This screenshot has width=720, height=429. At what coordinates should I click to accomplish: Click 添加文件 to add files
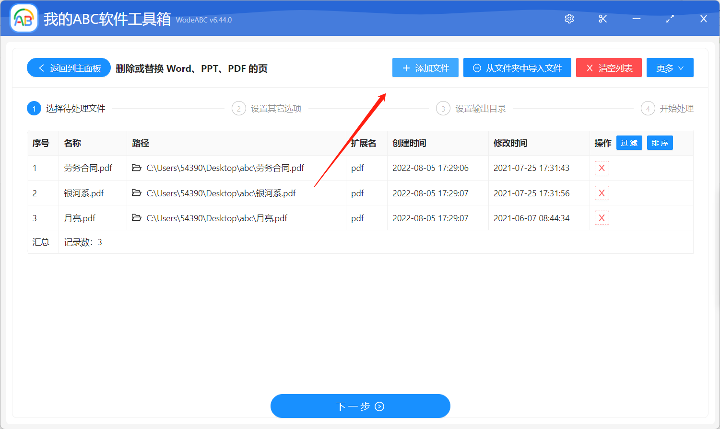click(425, 68)
